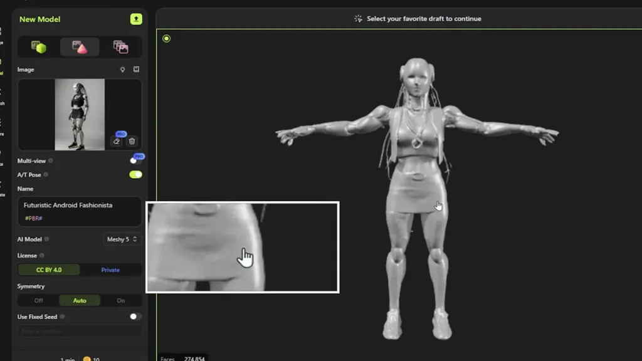Click the coin credits icon
This screenshot has height=361, width=642.
pos(87,359)
